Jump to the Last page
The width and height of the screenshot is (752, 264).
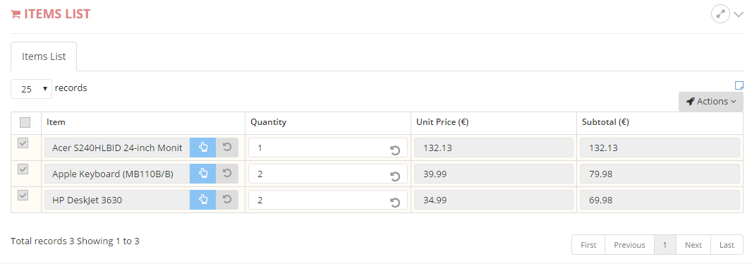coord(727,245)
